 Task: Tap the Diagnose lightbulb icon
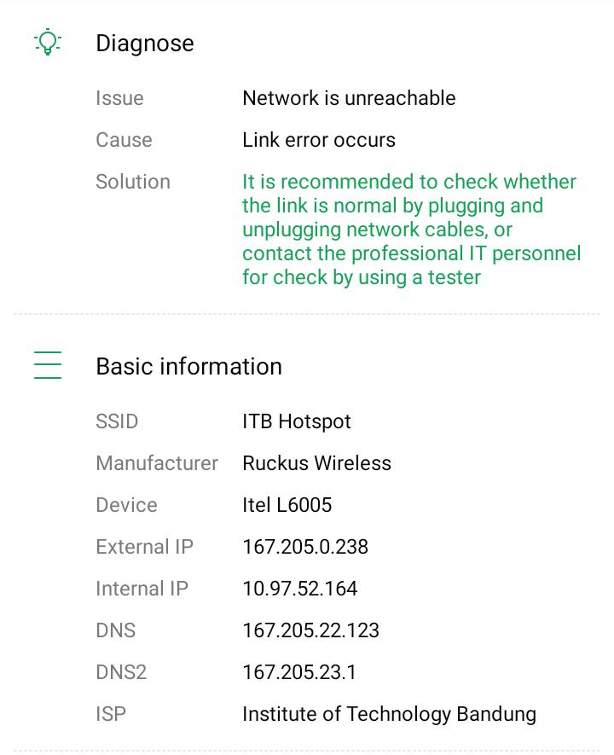(x=48, y=43)
